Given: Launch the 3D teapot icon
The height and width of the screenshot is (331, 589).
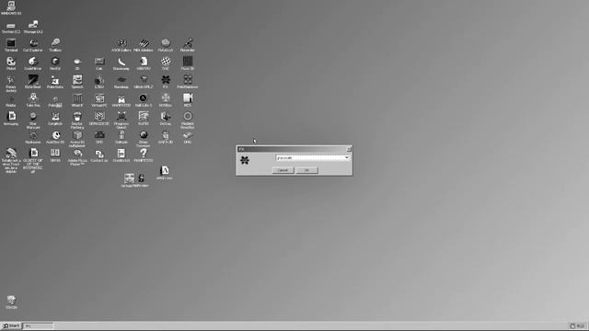Looking at the screenshot, I should point(77,63).
